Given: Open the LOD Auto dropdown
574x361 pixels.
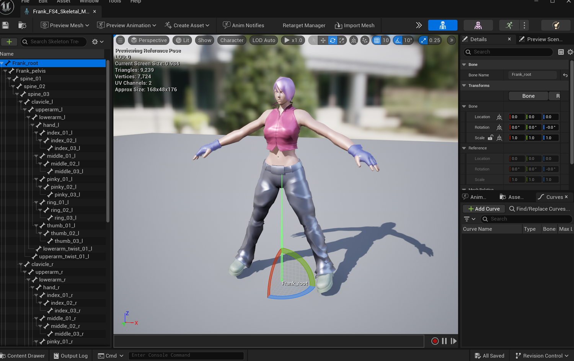Looking at the screenshot, I should (264, 40).
